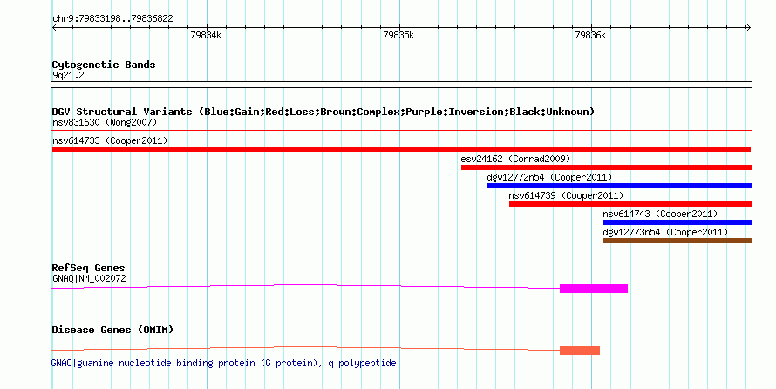Click the nsv831630 (Wong2007) label
Viewport: 776px width, 389px height.
(x=105, y=122)
